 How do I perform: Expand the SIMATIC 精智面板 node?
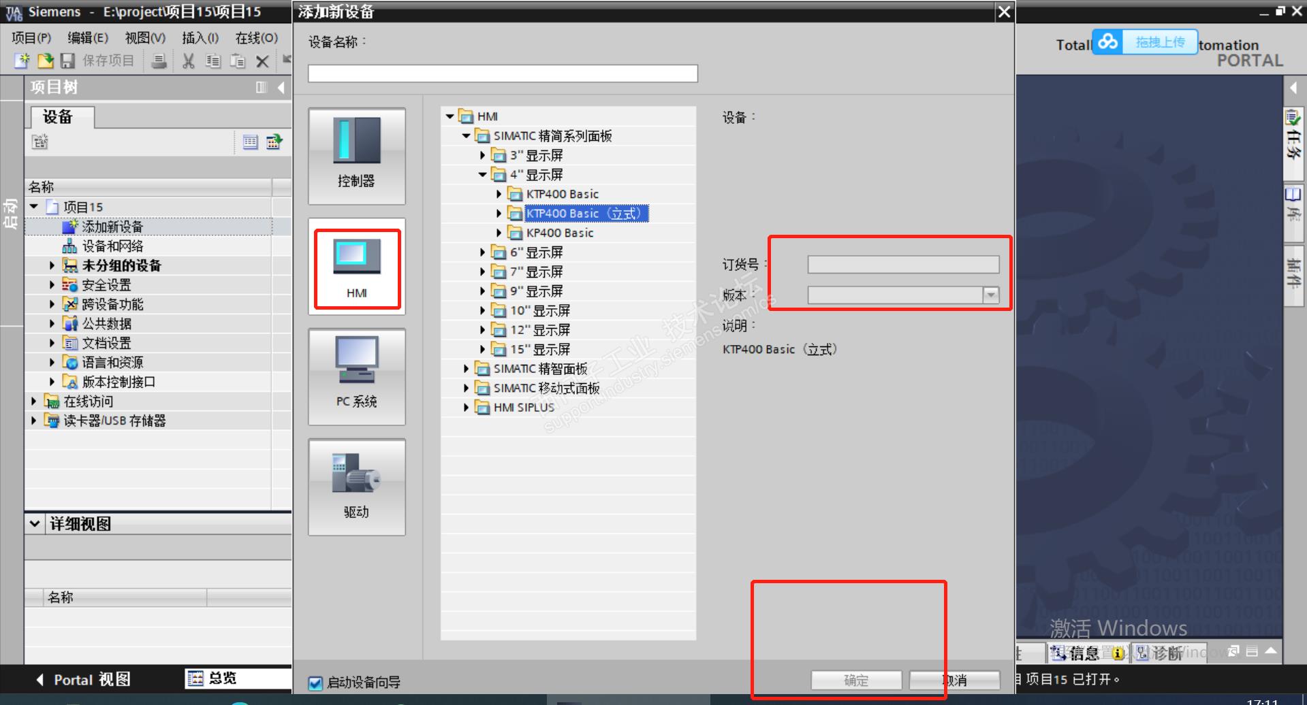(467, 369)
